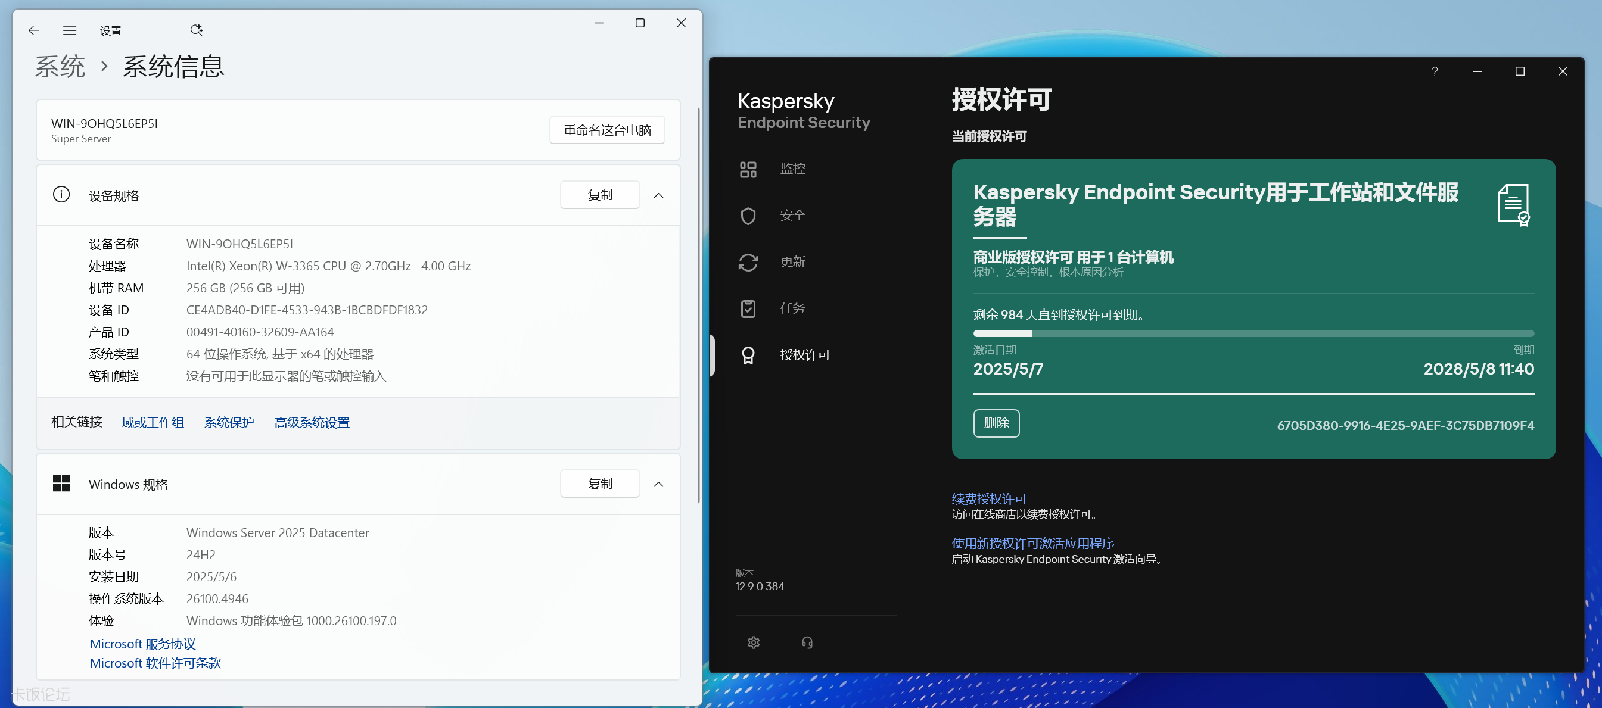Minimize the Settings window
The width and height of the screenshot is (1602, 708).
[599, 23]
